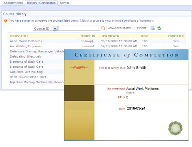Open Injection Molding Machine Maintenance course
The width and height of the screenshot is (192, 147).
click(37, 82)
